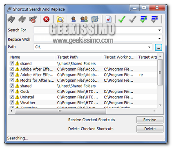Uncheck the Adobe After Effe... row with -re argument
The height and width of the screenshot is (148, 172).
12,74
